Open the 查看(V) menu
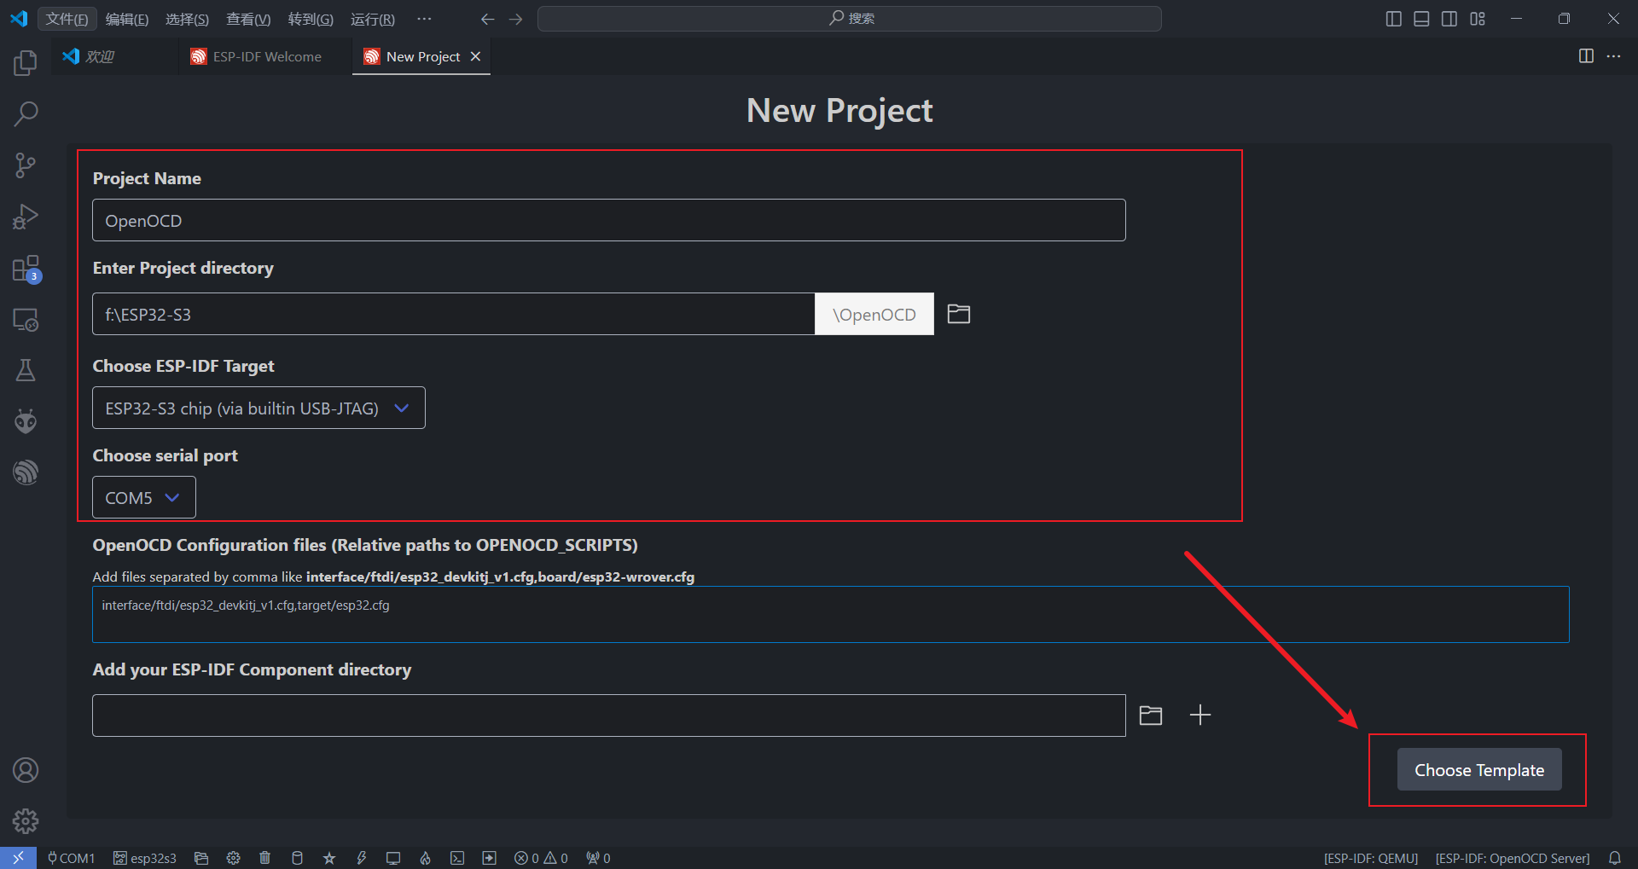Screen dimensions: 1638x869 click(x=248, y=19)
